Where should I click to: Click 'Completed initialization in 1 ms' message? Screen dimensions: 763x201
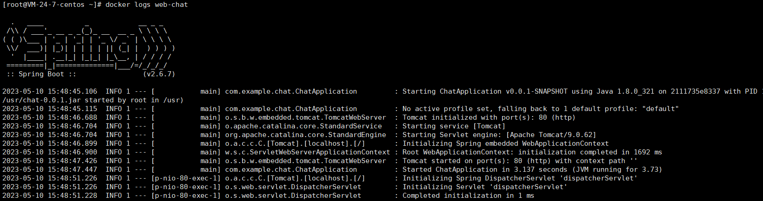coord(468,196)
